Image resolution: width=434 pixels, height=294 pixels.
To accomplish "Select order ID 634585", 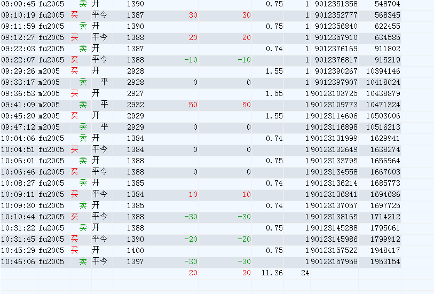I will (x=387, y=37).
